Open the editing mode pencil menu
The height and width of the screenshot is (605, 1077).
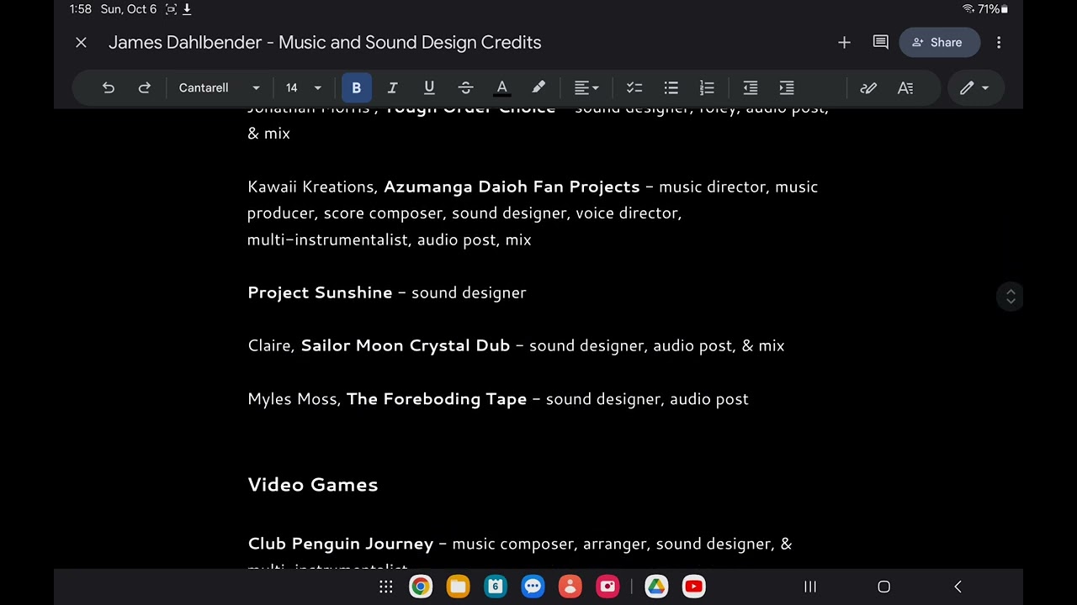[975, 87]
